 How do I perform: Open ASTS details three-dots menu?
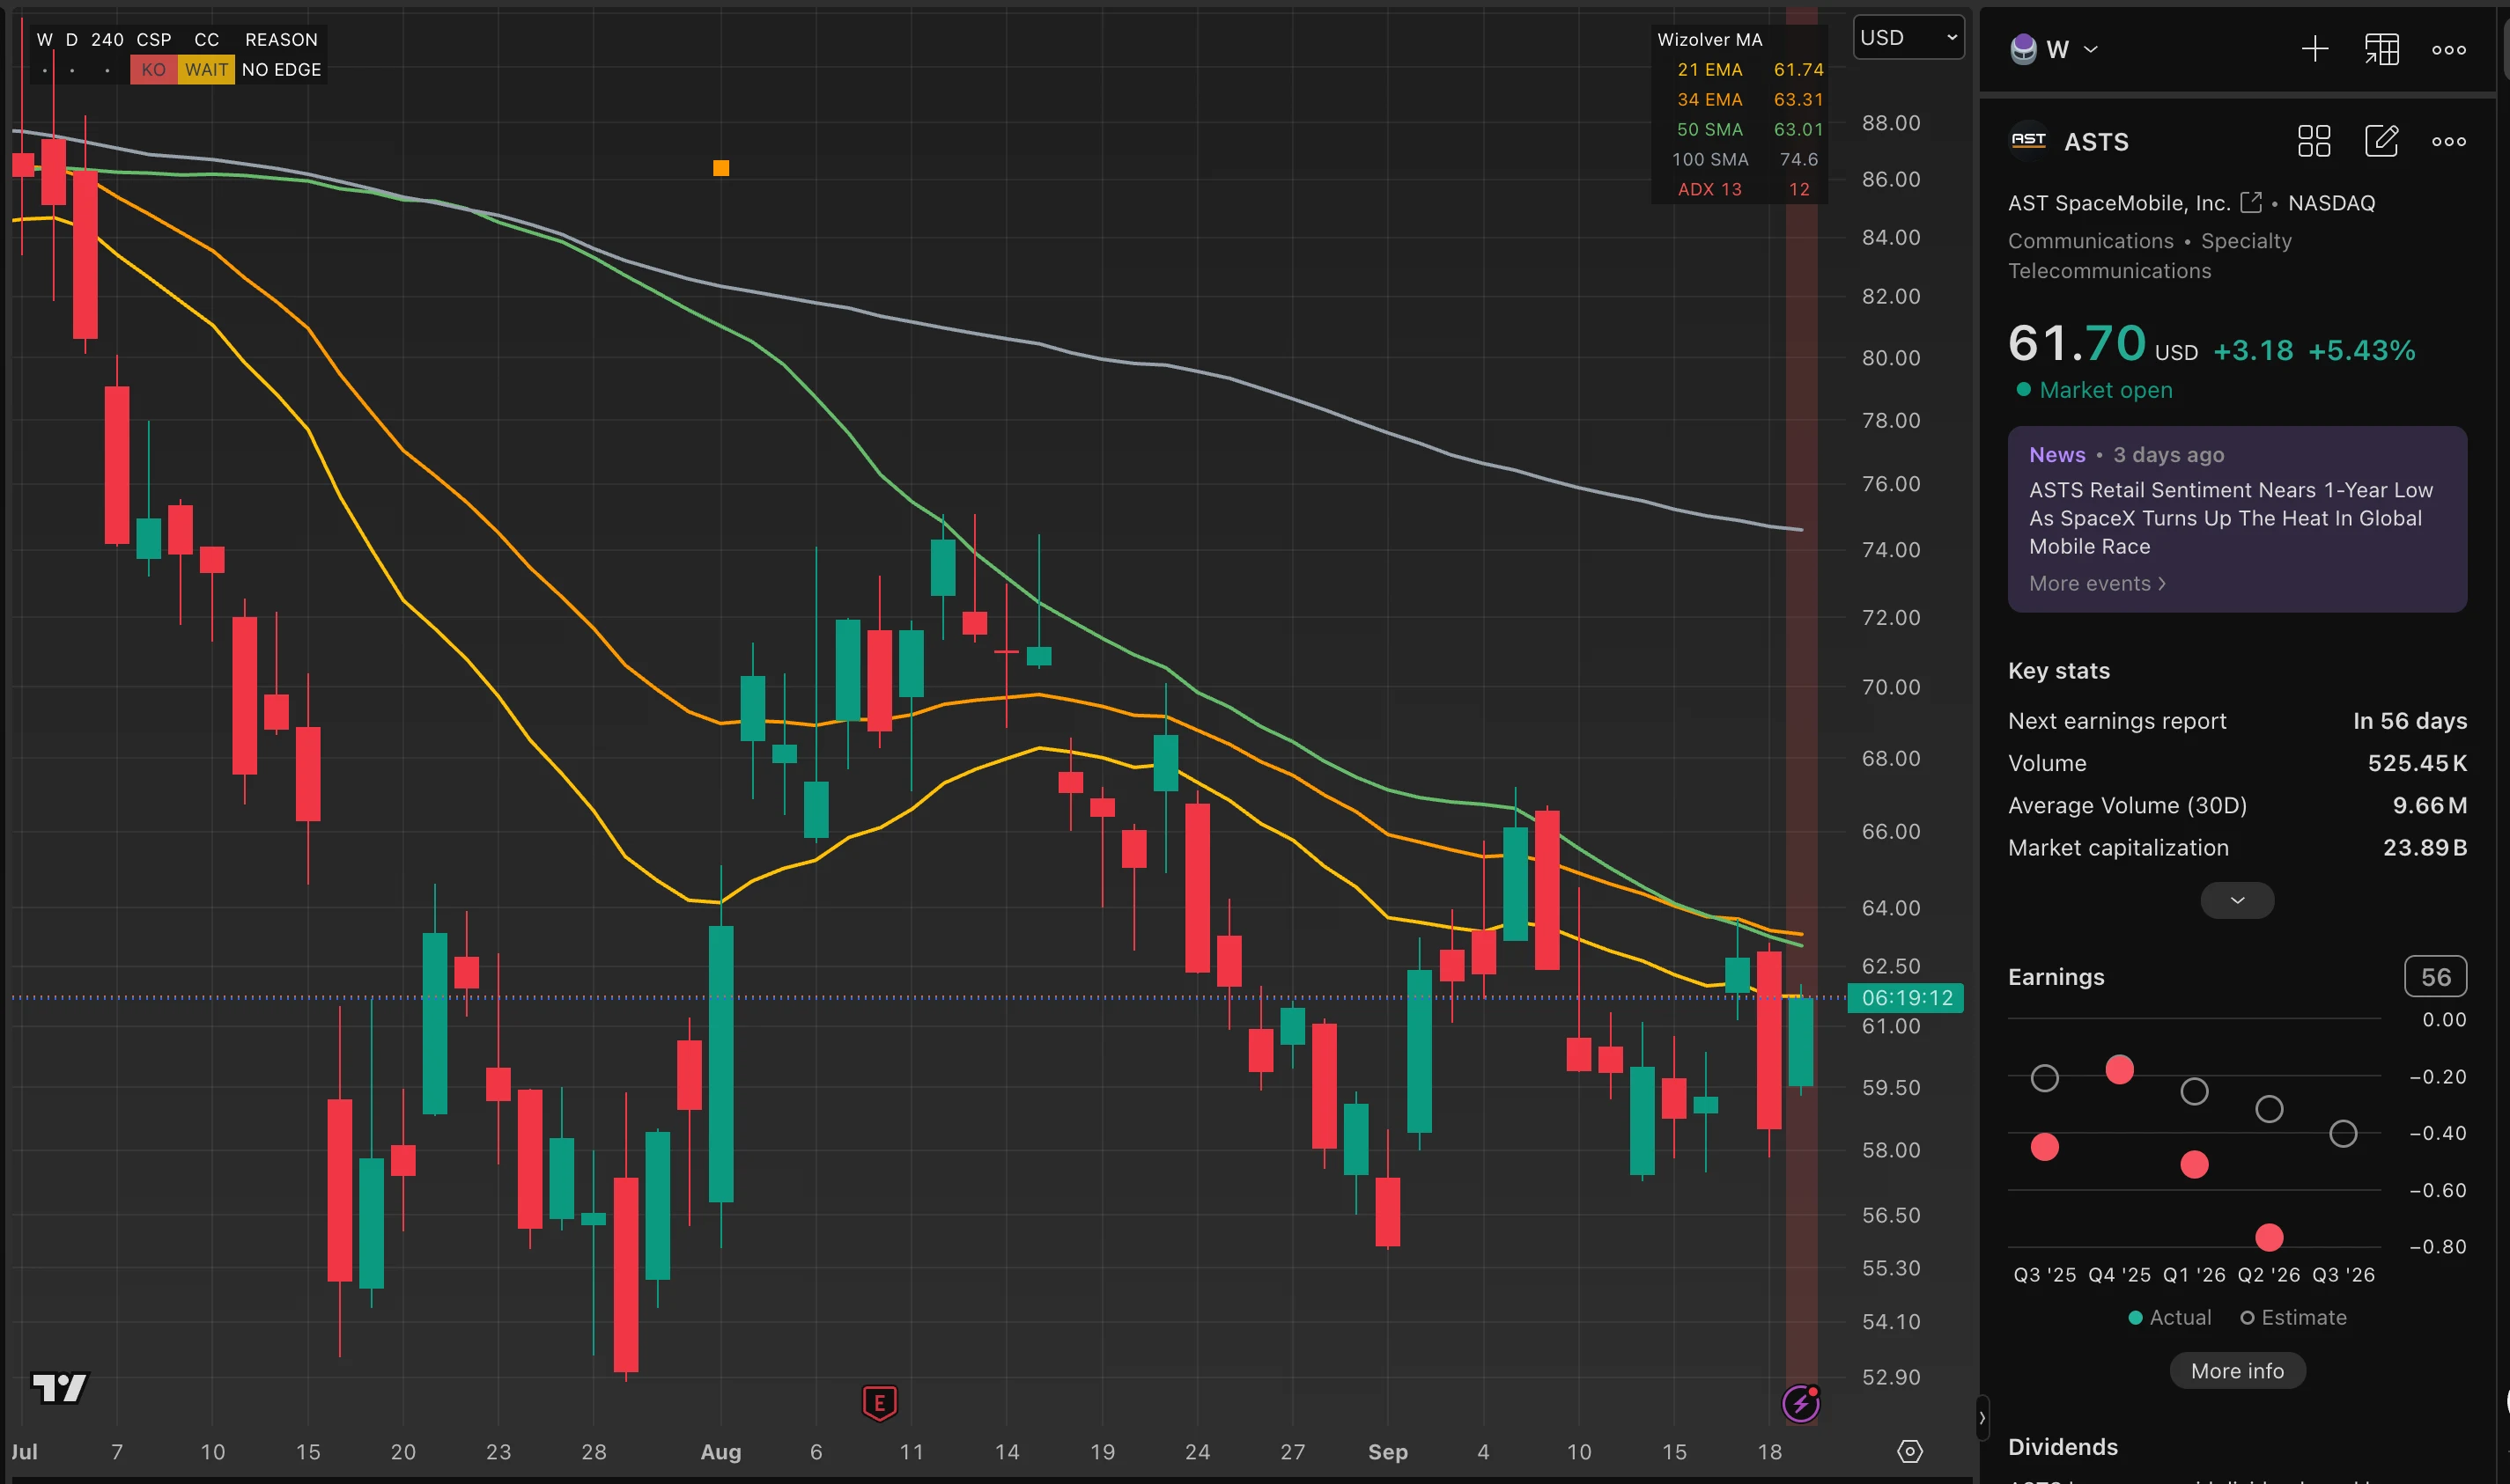point(2449,141)
